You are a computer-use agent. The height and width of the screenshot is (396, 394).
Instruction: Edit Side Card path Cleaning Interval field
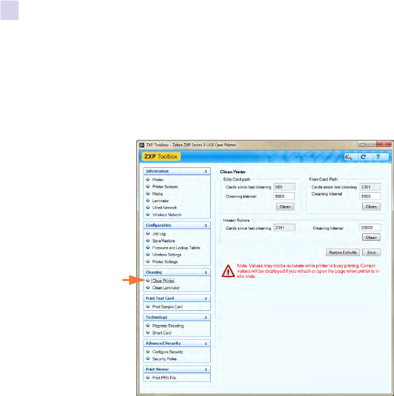[284, 196]
